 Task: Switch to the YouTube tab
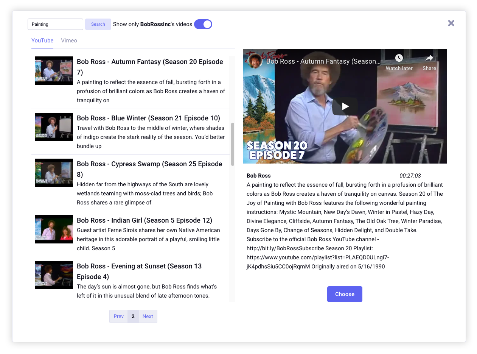[x=42, y=41]
